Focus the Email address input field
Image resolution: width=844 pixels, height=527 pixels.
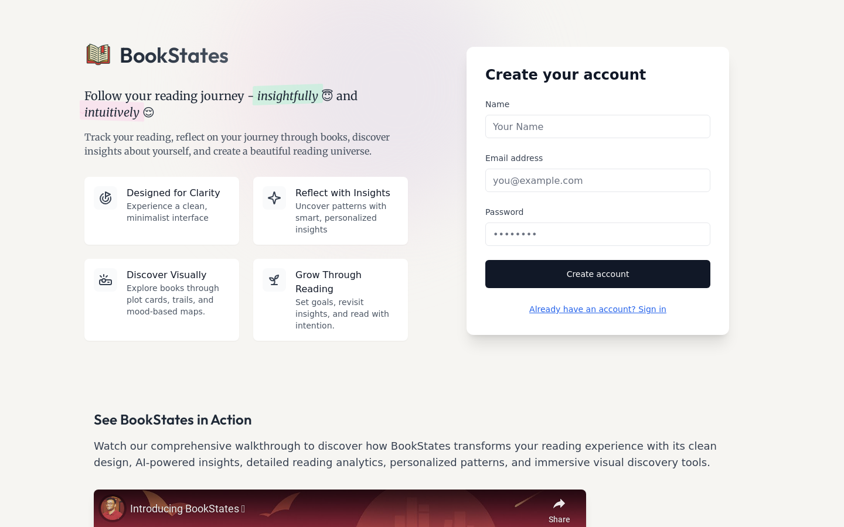click(598, 180)
